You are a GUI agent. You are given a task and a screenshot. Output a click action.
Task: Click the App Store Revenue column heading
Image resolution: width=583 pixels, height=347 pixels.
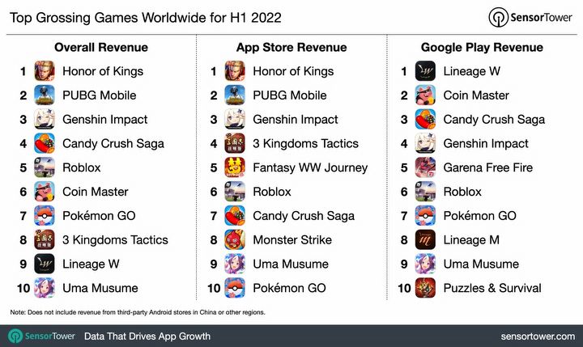291,48
